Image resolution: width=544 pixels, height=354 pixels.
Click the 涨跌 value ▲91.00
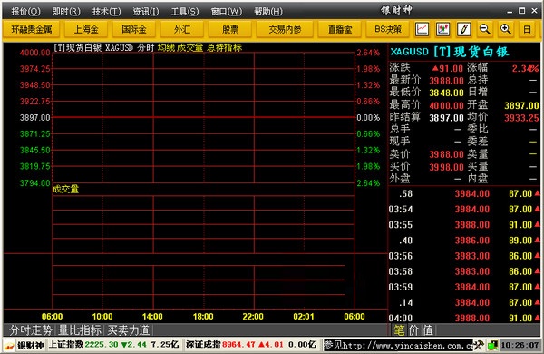pyautogui.click(x=448, y=68)
